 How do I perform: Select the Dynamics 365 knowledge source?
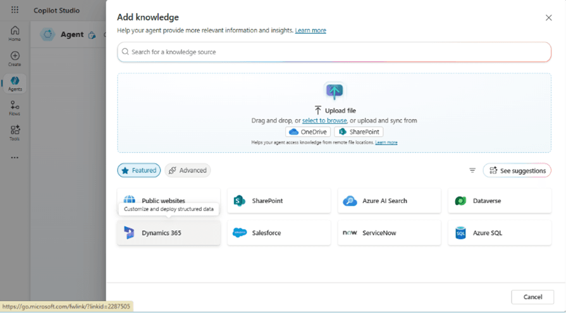[x=168, y=233]
